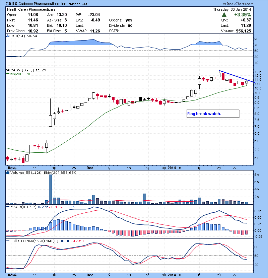Click the Ask price 13.30
This screenshot has width=268, height=278.
pos(62,15)
